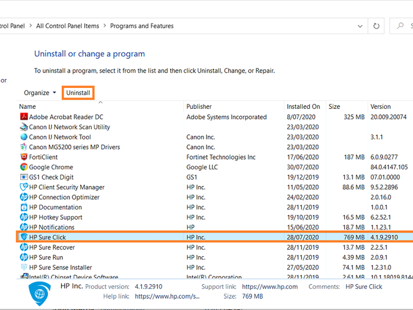Click the Canon IJ Network Tool icon
The width and height of the screenshot is (413, 310).
[x=24, y=137]
